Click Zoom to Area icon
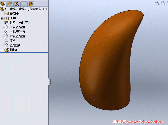The image size is (168, 125). click(x=163, y=3)
